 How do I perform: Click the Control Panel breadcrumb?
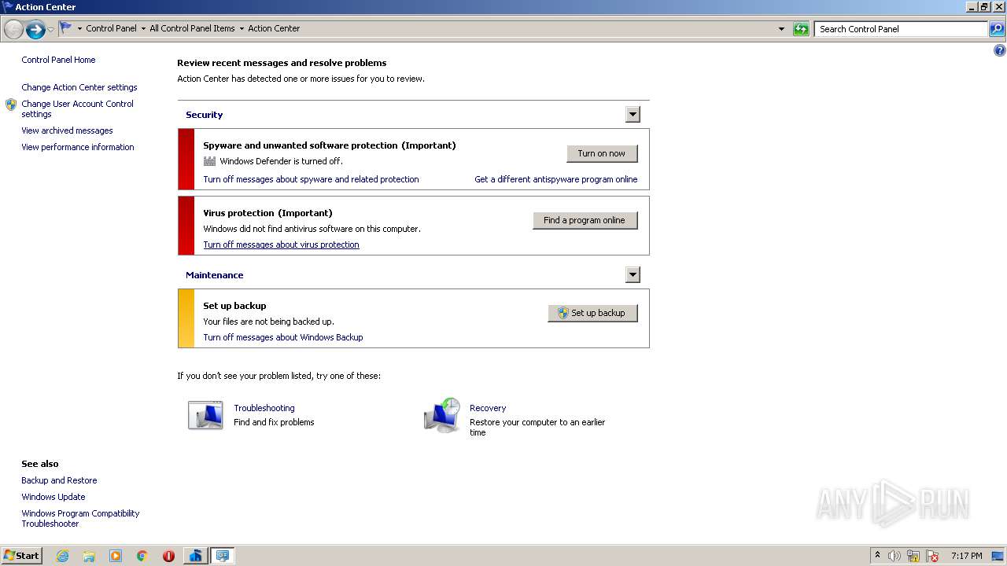pos(111,28)
